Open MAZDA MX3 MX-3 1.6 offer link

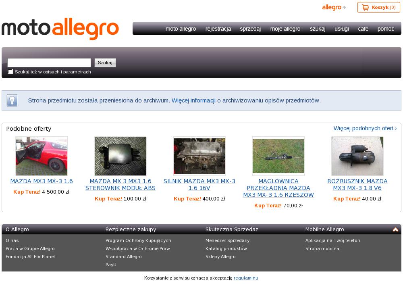tap(42, 182)
